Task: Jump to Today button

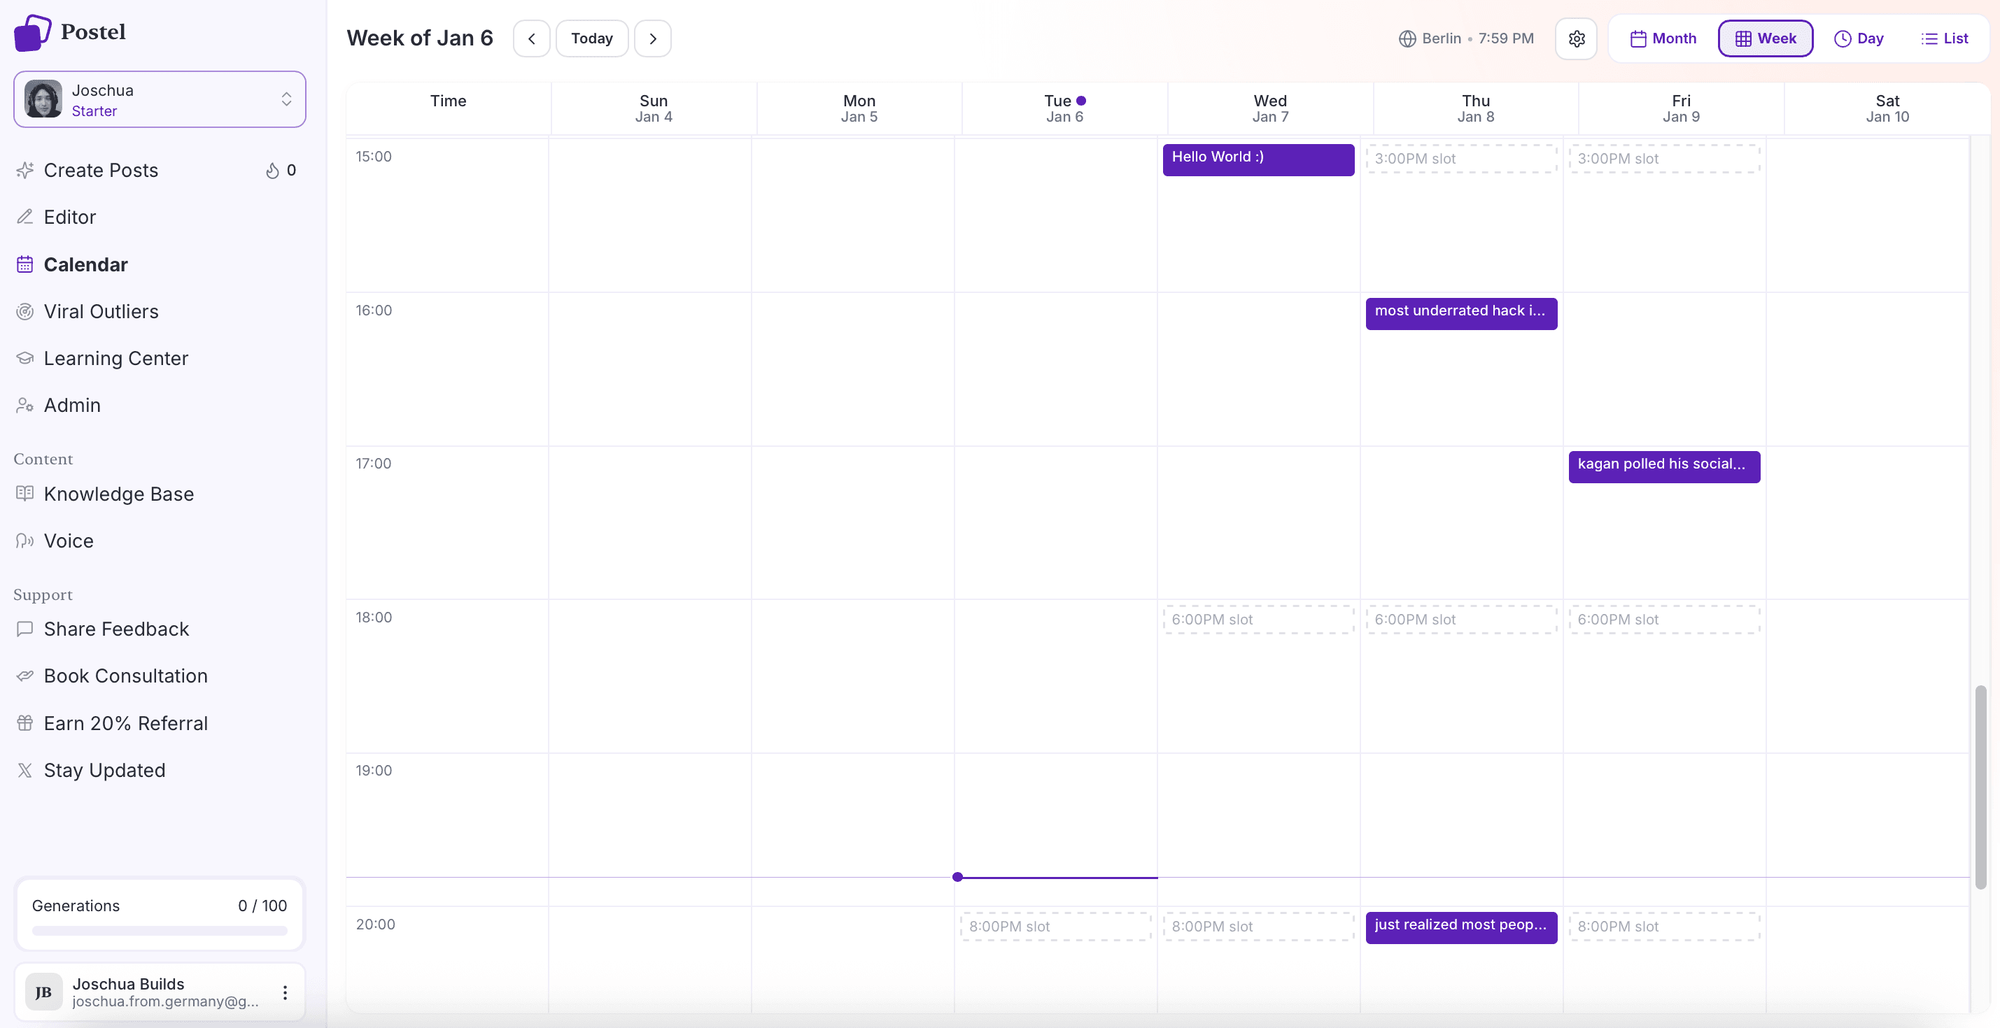Action: pyautogui.click(x=591, y=38)
